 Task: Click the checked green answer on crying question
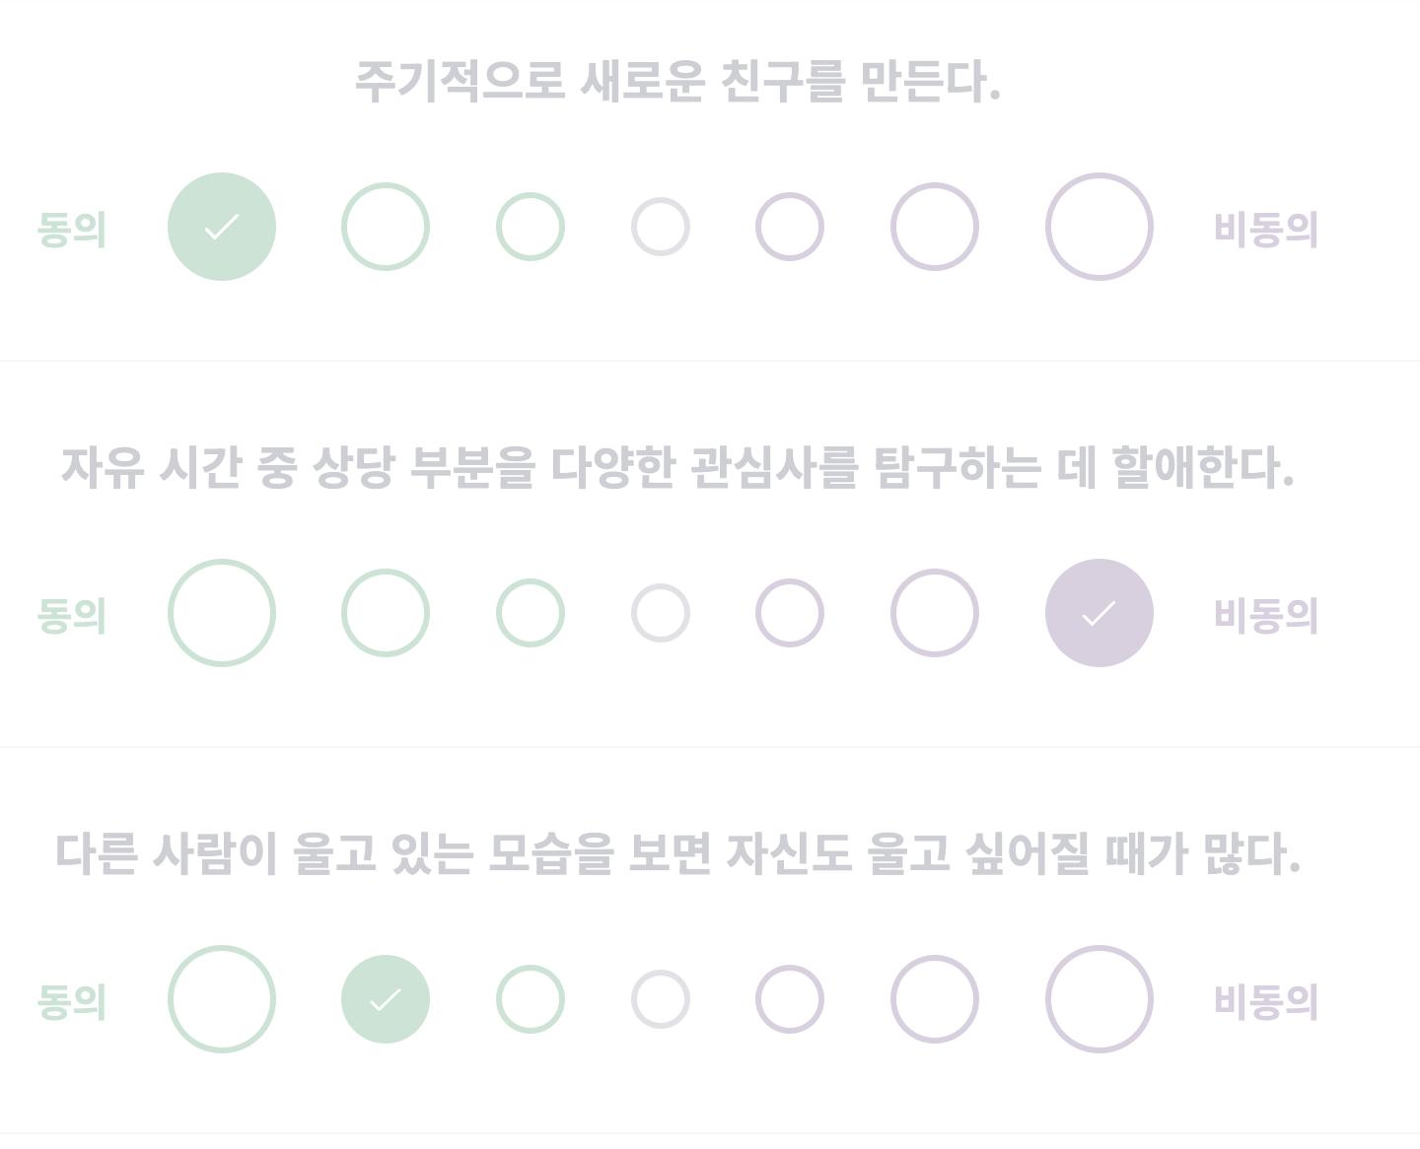click(386, 999)
